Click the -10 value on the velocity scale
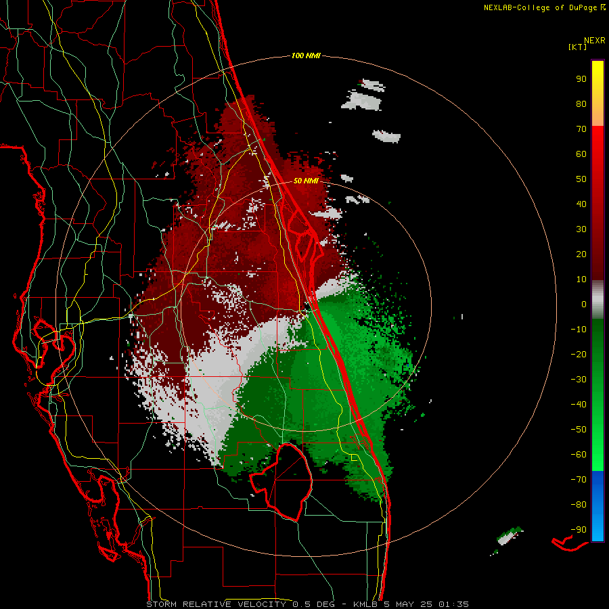 click(579, 330)
